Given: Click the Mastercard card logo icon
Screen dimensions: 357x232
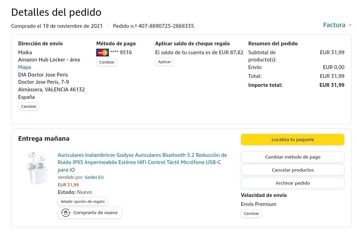Looking at the screenshot, I should pos(102,53).
